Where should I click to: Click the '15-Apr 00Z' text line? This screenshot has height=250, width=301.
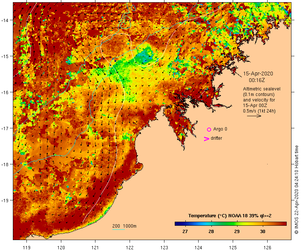click(255, 106)
